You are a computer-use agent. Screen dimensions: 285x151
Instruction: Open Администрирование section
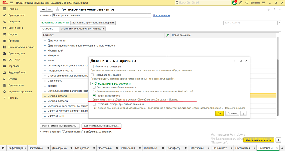20,92
